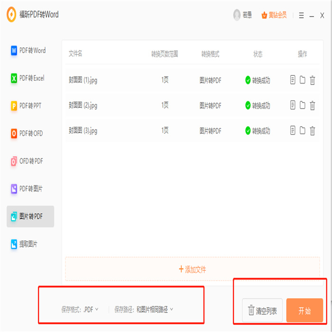Delete 封面图 (3).jpg from the list
This screenshot has width=332, height=332.
click(x=312, y=130)
